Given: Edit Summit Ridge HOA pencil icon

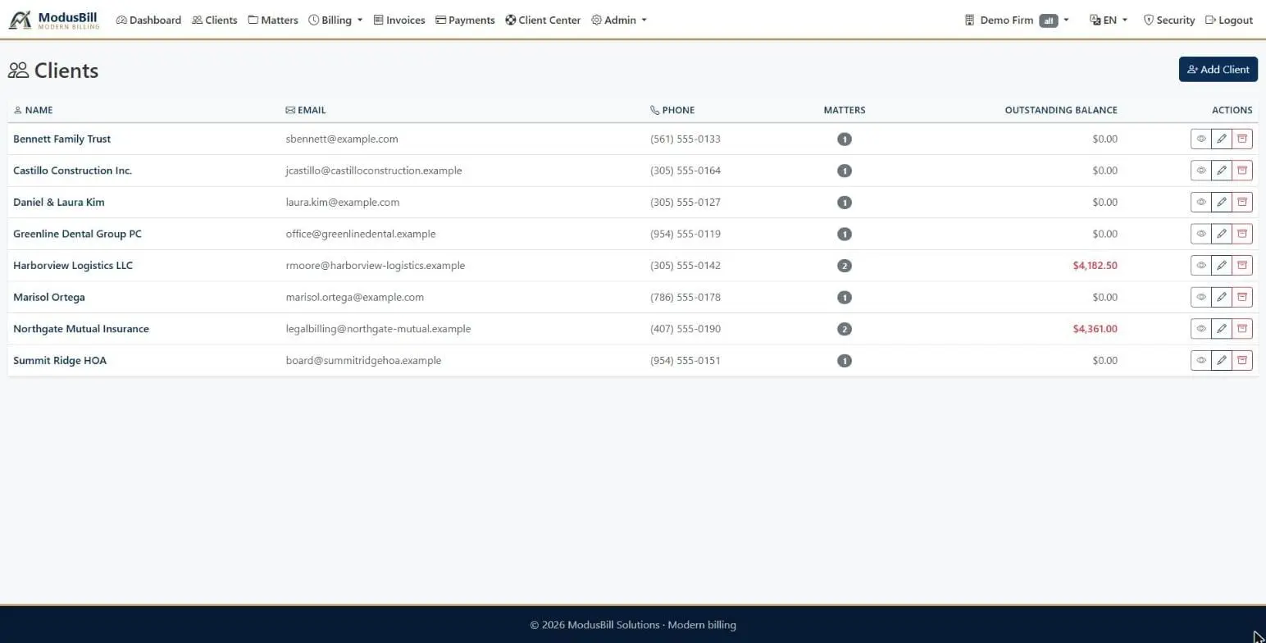Looking at the screenshot, I should point(1222,360).
